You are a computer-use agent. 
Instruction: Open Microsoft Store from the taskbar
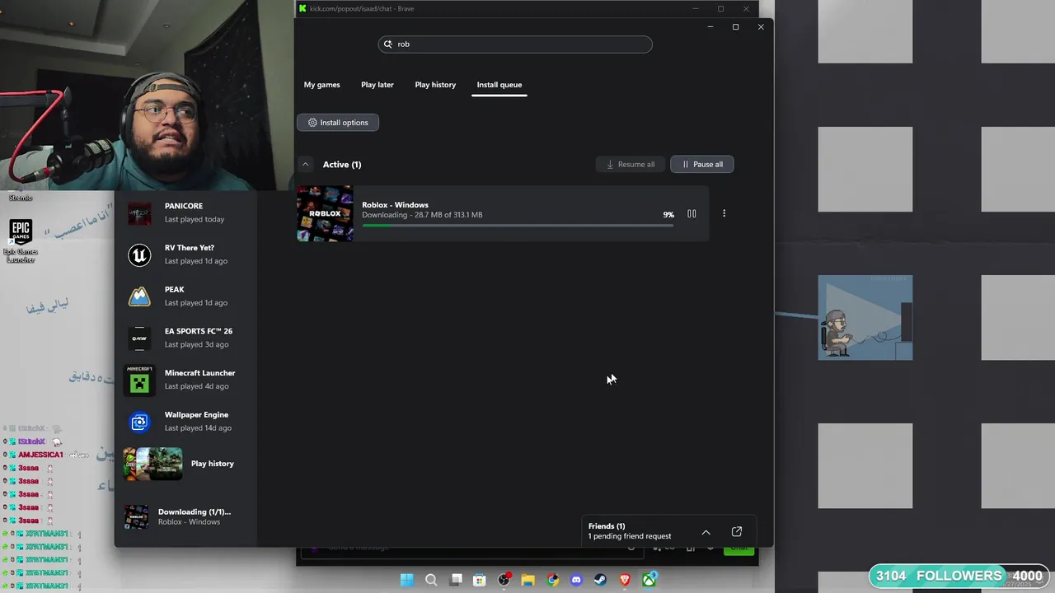tap(480, 580)
